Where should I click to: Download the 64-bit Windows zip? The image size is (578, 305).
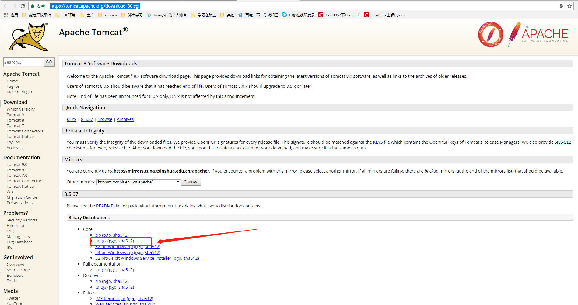pyautogui.click(x=114, y=252)
